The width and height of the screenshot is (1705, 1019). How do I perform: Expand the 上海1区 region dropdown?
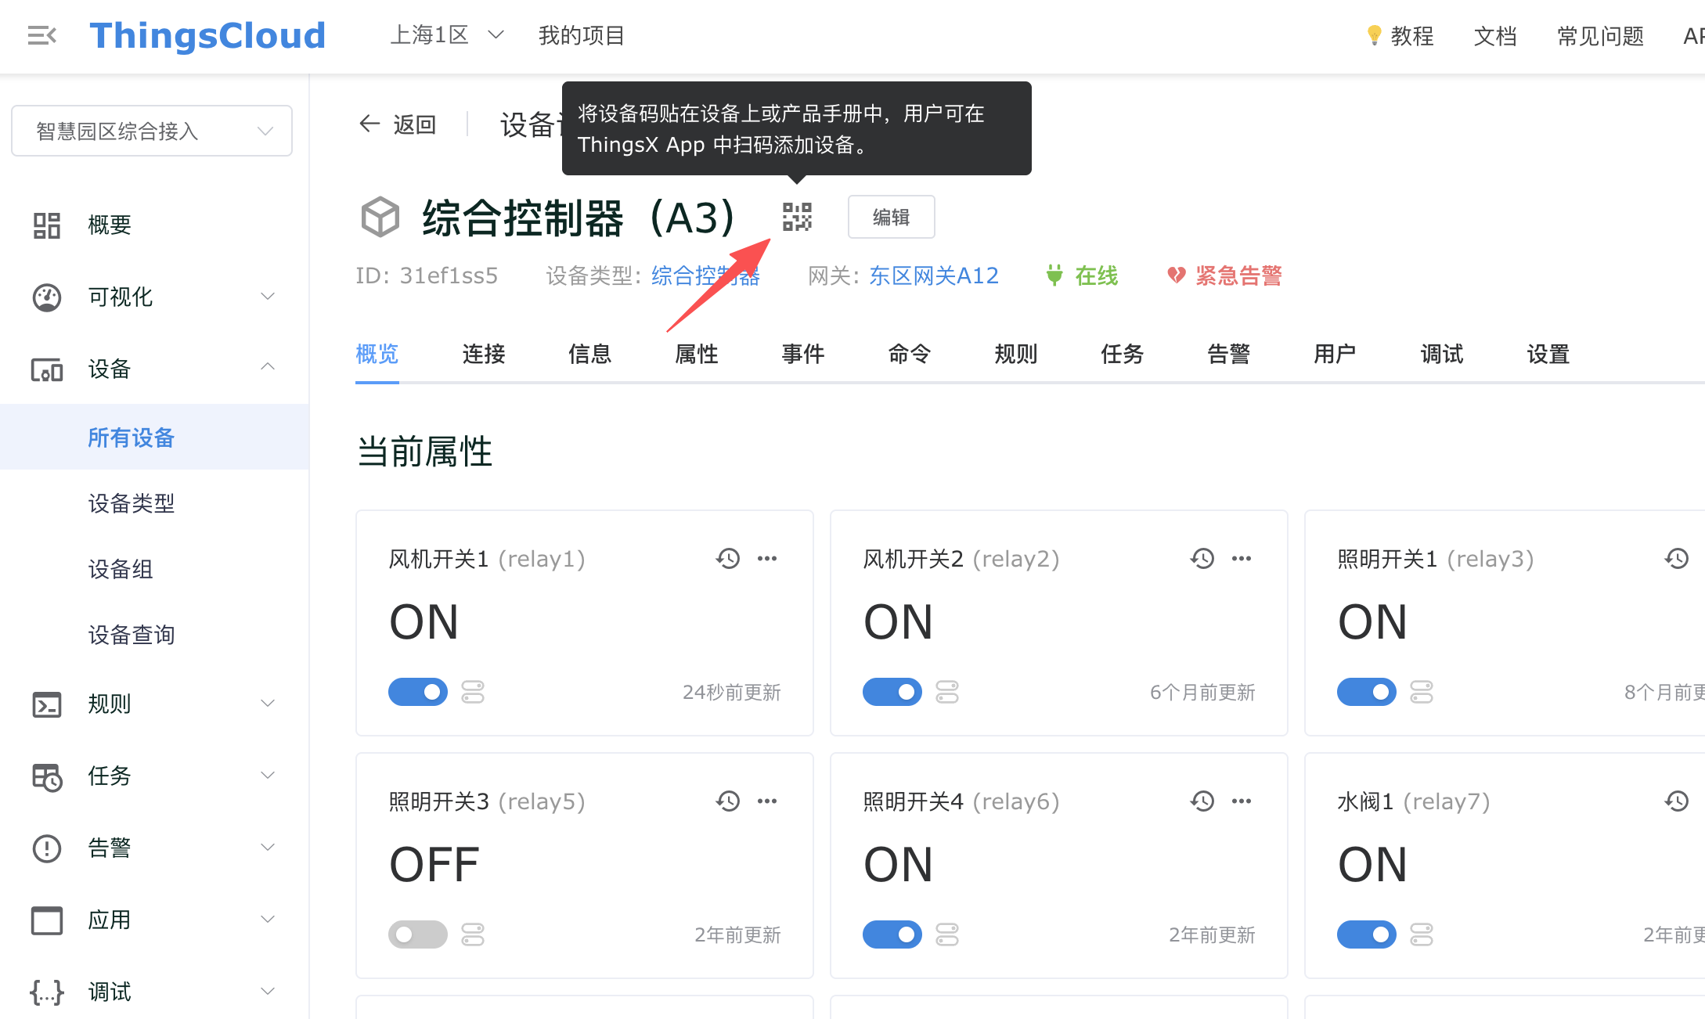[x=446, y=35]
